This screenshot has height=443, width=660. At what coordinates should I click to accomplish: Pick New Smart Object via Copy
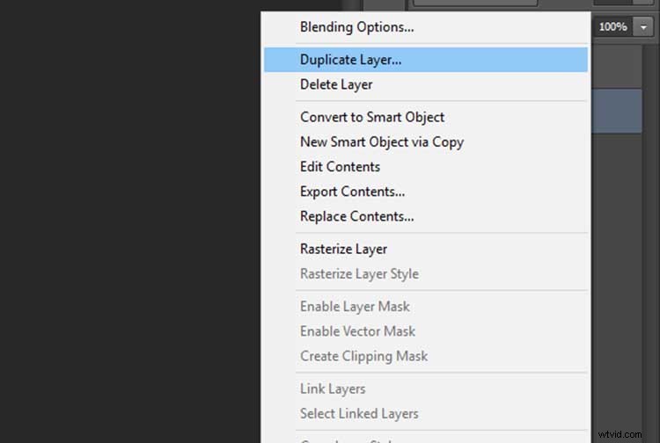click(382, 142)
